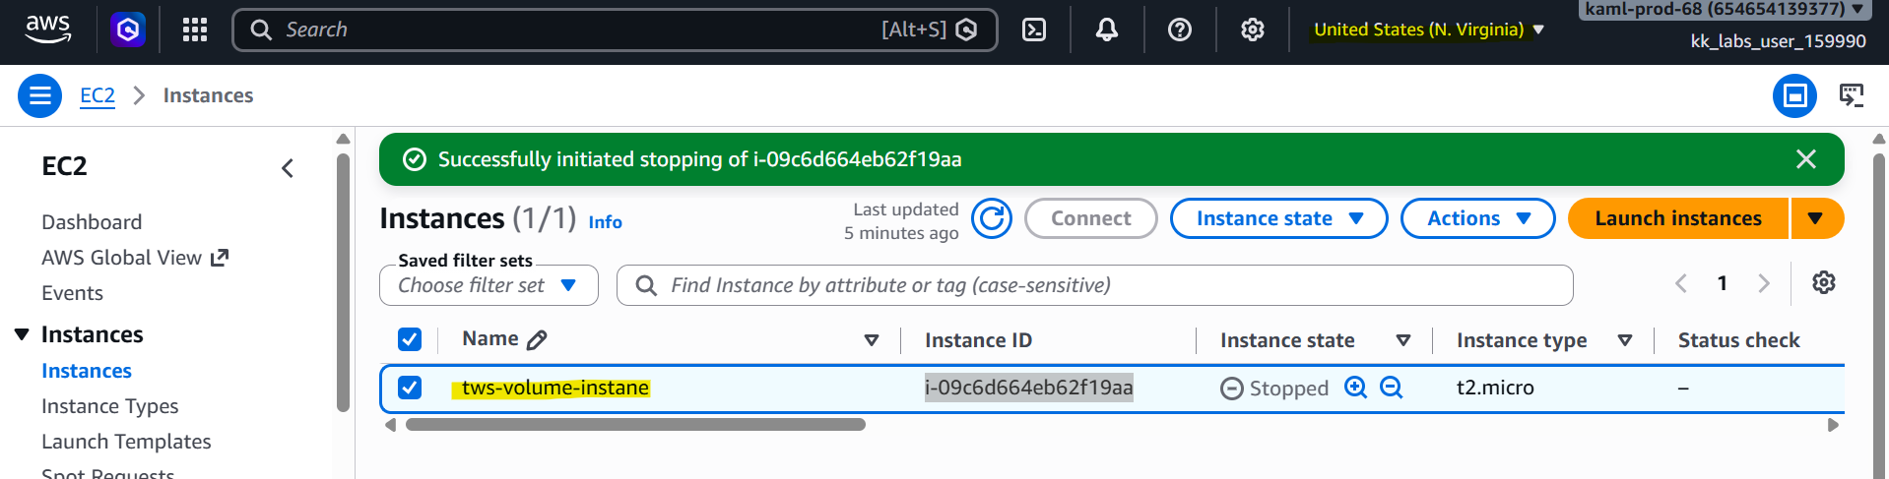Click the horizontal table scrollbar
The width and height of the screenshot is (1889, 479).
pos(635,425)
